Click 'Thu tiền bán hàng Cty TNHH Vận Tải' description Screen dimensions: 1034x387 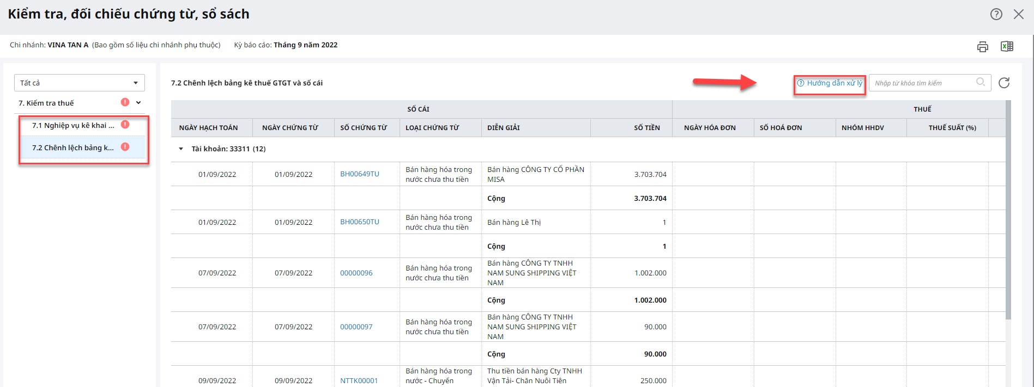535,376
